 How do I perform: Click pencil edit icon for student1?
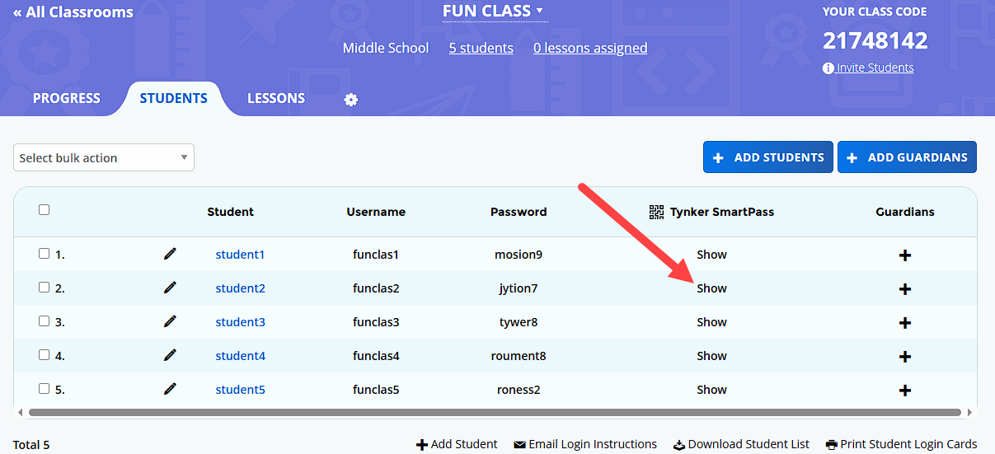(x=170, y=254)
